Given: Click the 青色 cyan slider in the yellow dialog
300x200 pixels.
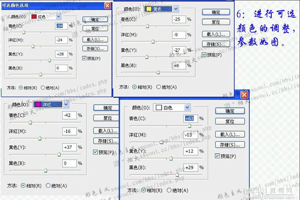Looking at the screenshot, I should click(147, 27).
